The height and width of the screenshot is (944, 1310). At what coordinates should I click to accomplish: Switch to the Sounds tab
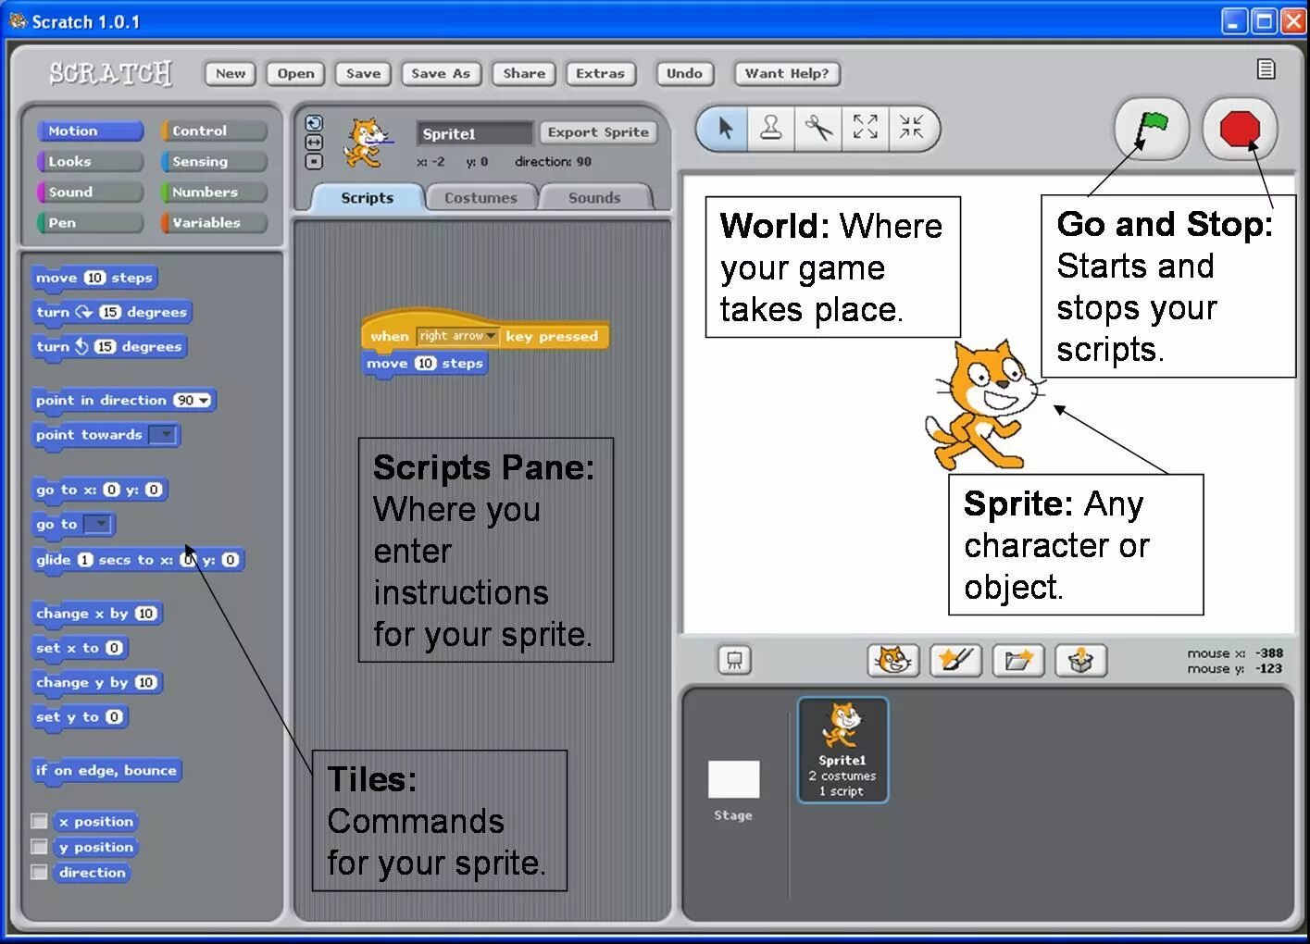594,197
